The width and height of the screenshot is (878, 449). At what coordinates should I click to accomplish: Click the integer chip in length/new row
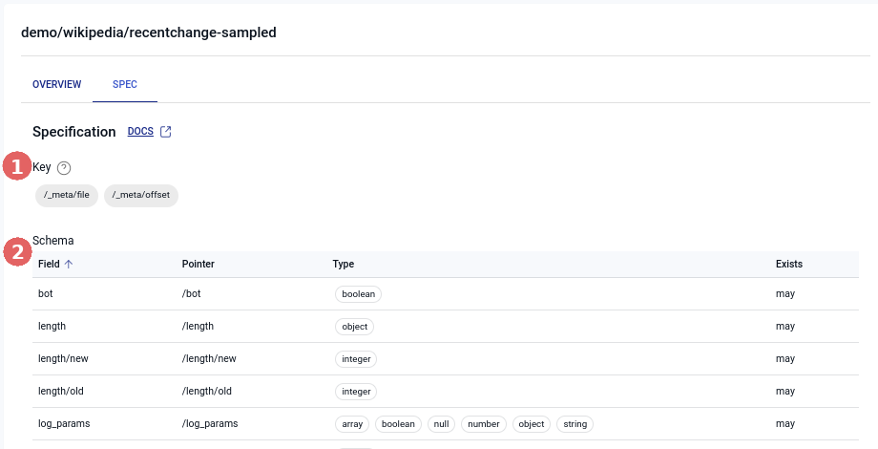(x=356, y=359)
